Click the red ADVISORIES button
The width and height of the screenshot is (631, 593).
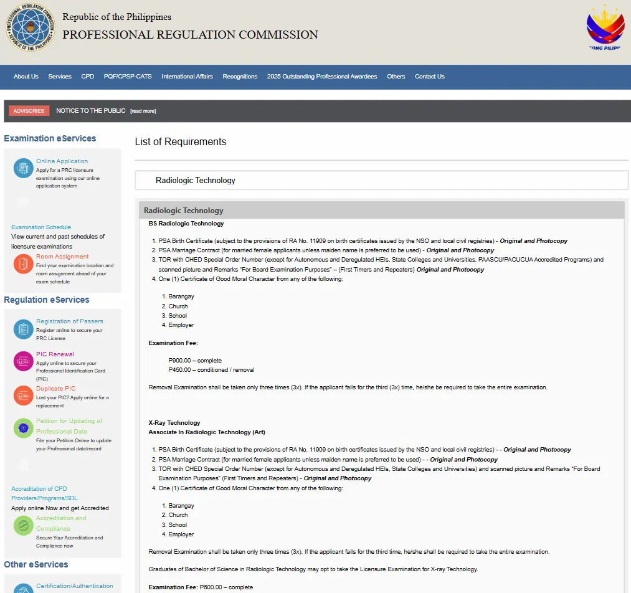pos(29,111)
